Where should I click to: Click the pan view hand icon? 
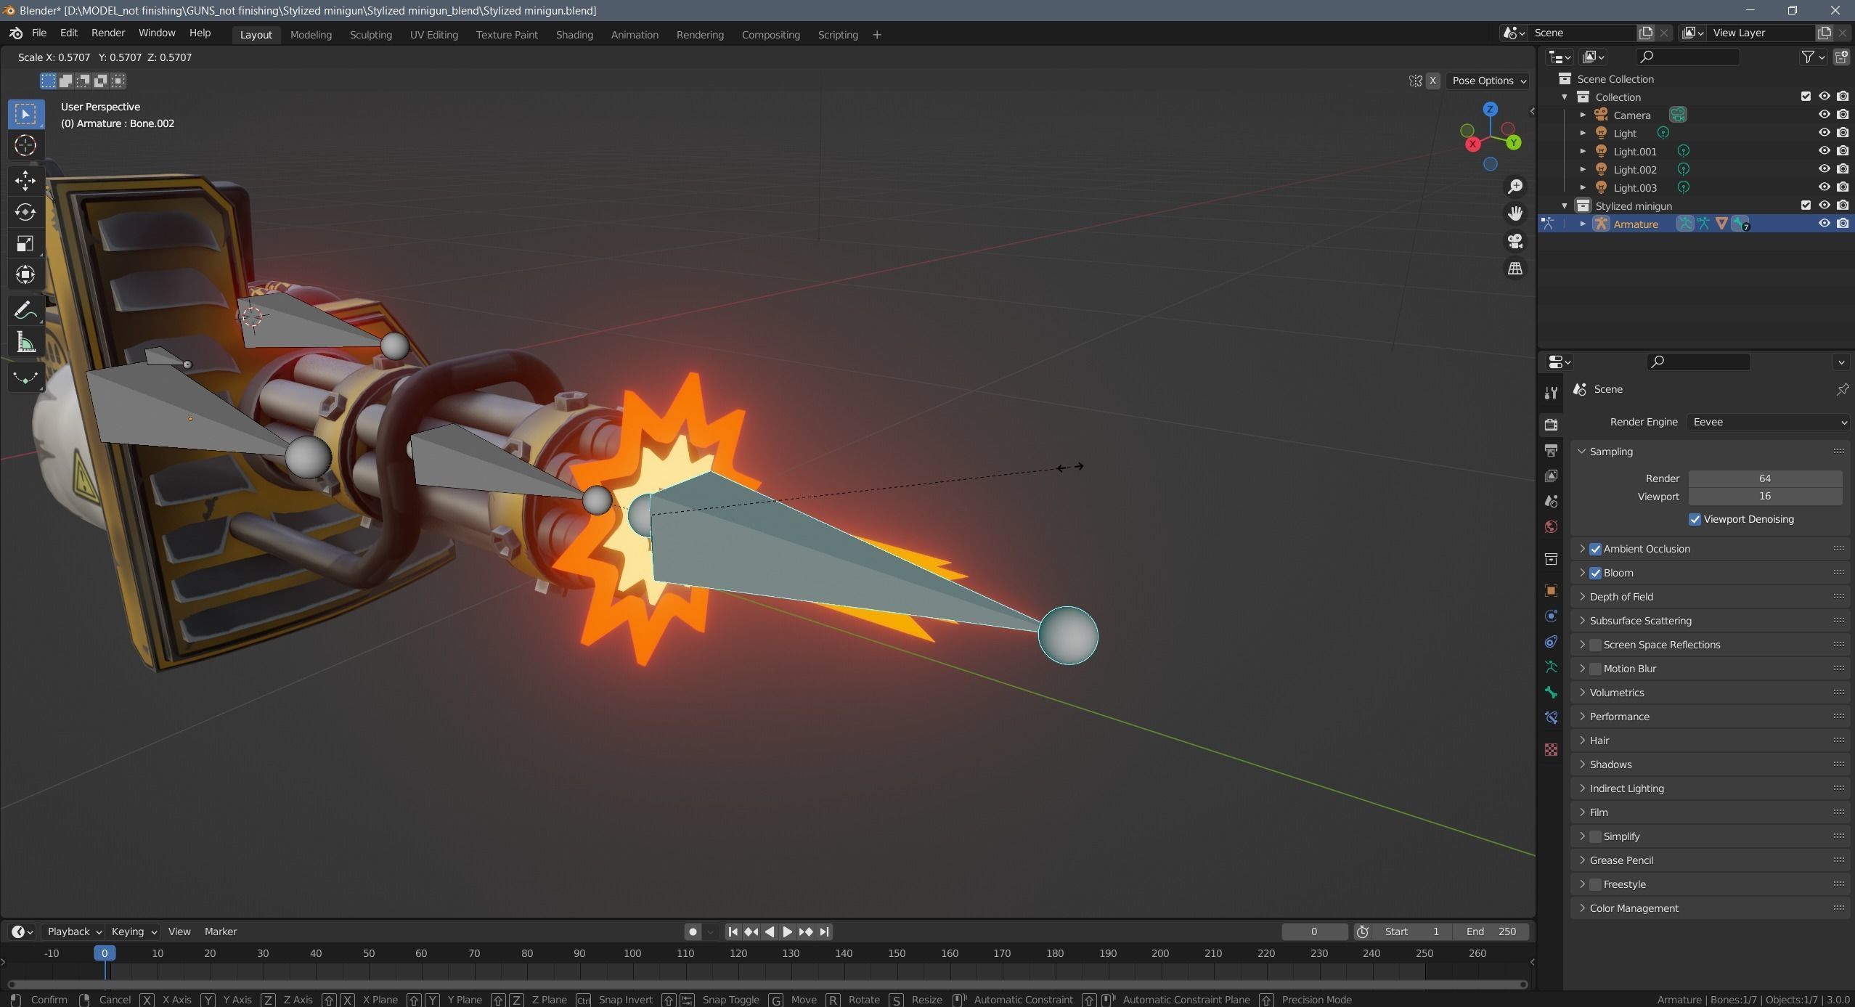pos(1514,213)
